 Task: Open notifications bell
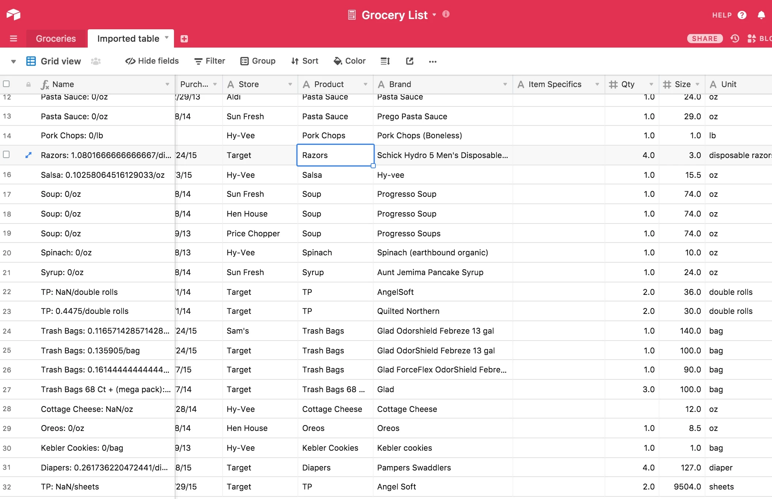(x=761, y=15)
